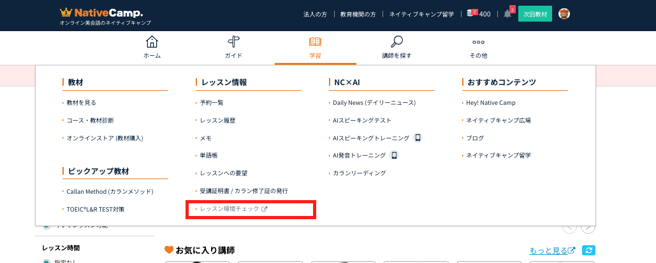The height and width of the screenshot is (263, 656).
Task: Open AIスピーキングトレーニング item
Action: 371,138
